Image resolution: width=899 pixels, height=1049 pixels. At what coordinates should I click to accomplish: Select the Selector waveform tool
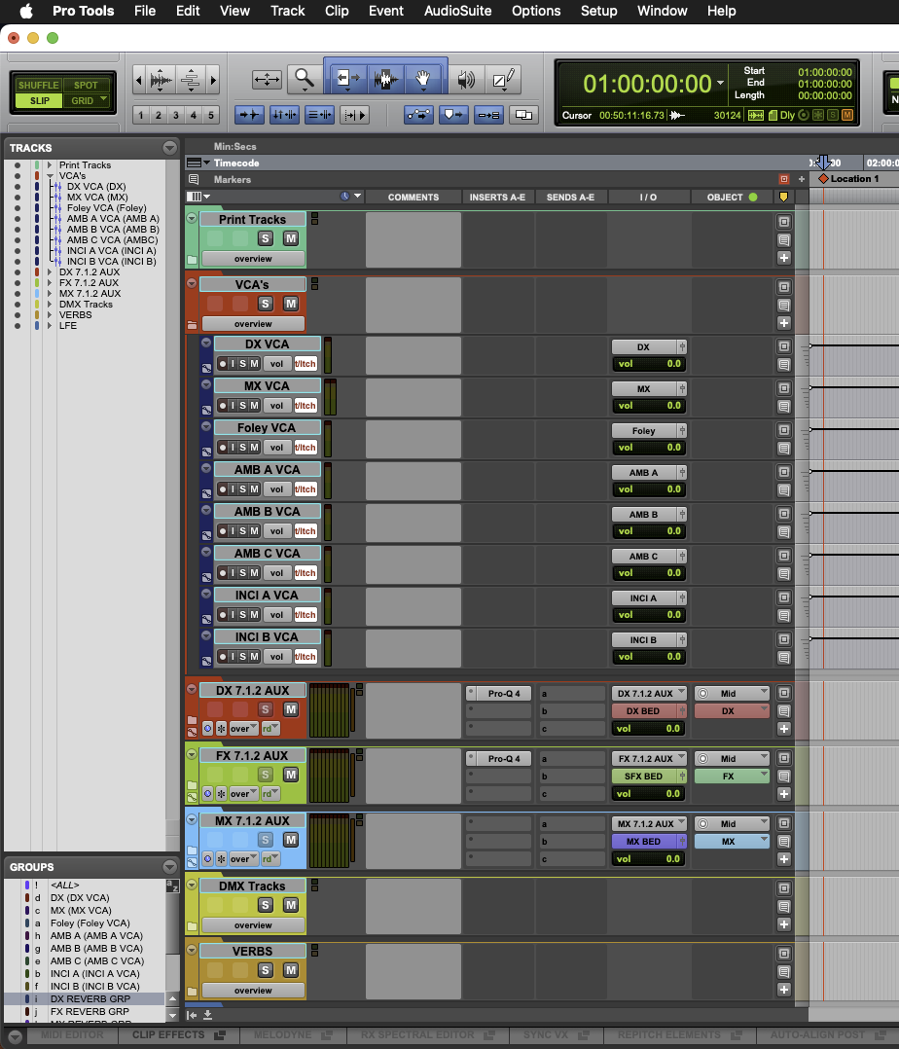click(x=385, y=80)
